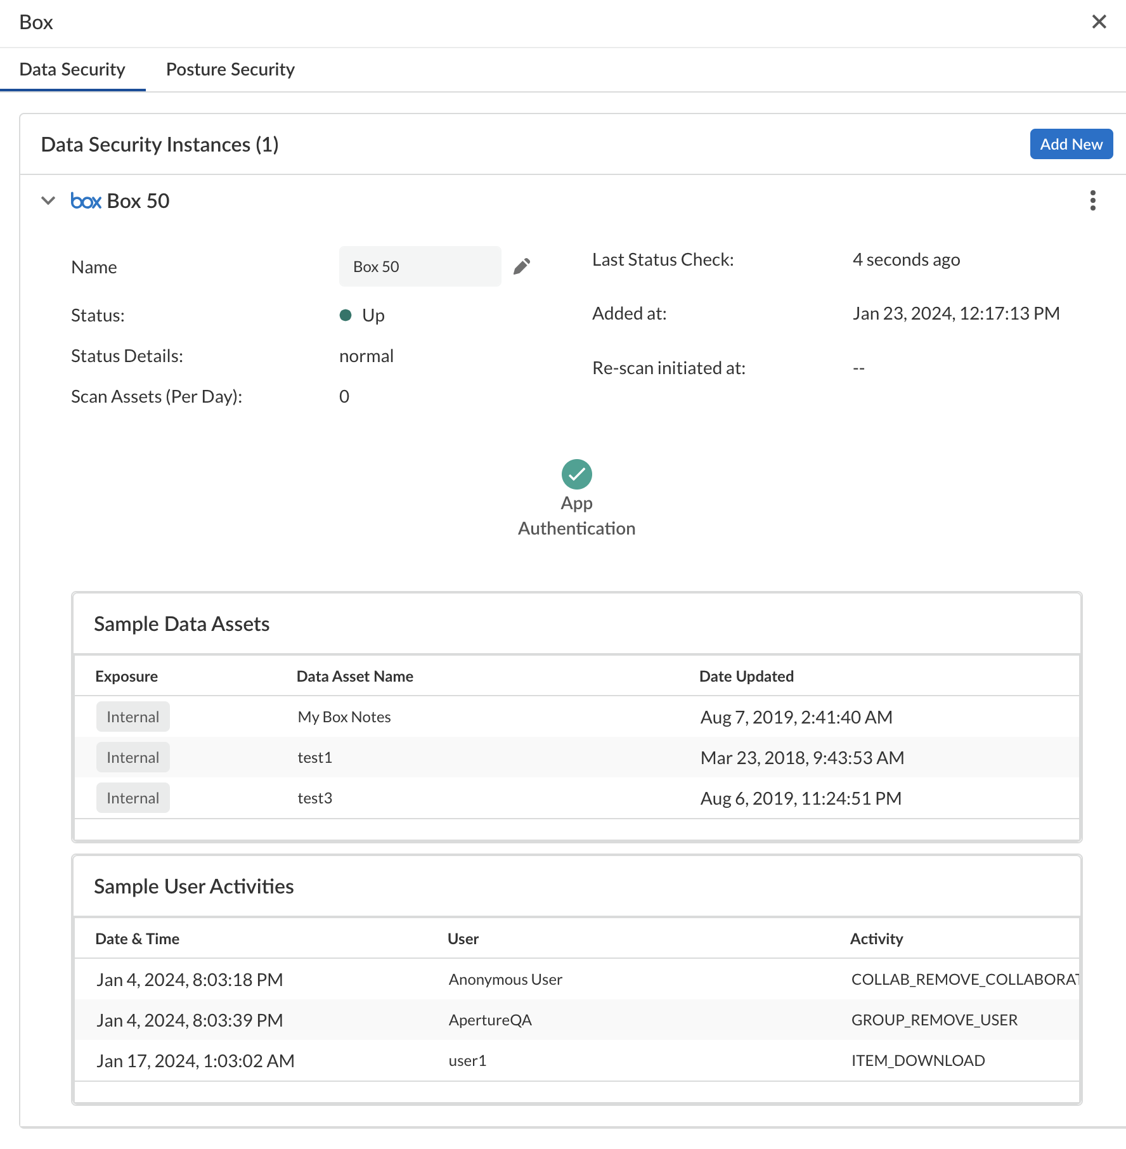Close the Box panel with the X
Screen dimensions: 1126x1149
click(x=1099, y=22)
